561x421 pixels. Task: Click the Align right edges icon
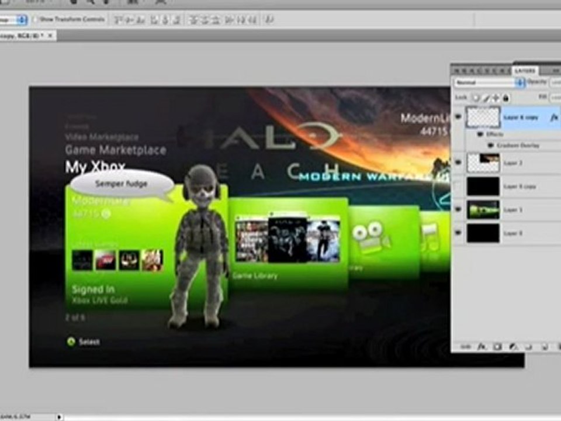[x=176, y=20]
